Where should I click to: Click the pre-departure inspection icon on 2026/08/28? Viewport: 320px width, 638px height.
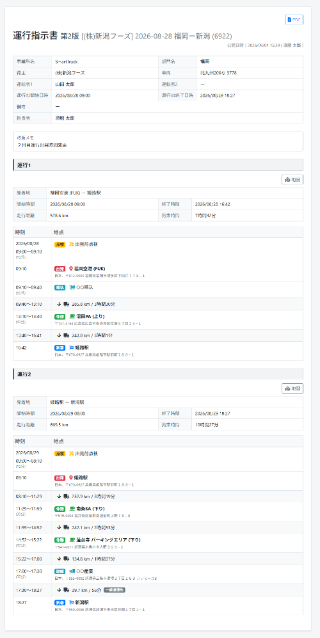(x=72, y=244)
